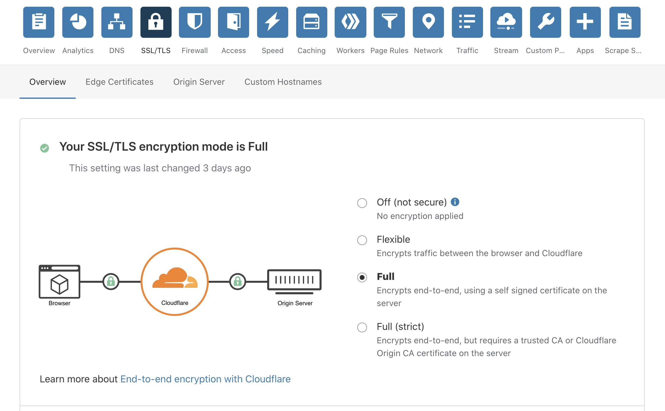Select the Off (not secure) radio button
The width and height of the screenshot is (665, 411).
362,203
